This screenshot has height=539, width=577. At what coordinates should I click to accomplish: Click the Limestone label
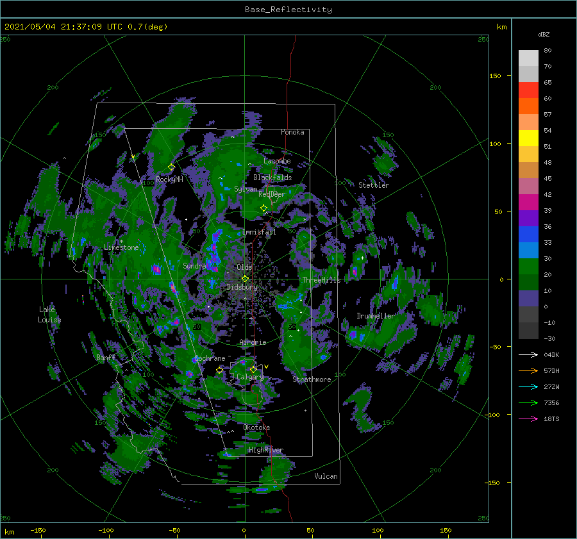pyautogui.click(x=121, y=247)
